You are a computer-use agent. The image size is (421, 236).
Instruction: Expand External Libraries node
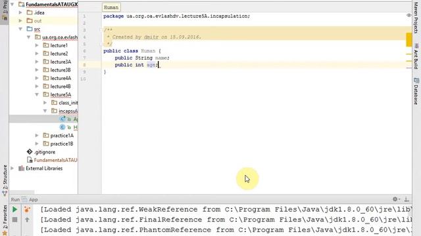pyautogui.click(x=12, y=168)
